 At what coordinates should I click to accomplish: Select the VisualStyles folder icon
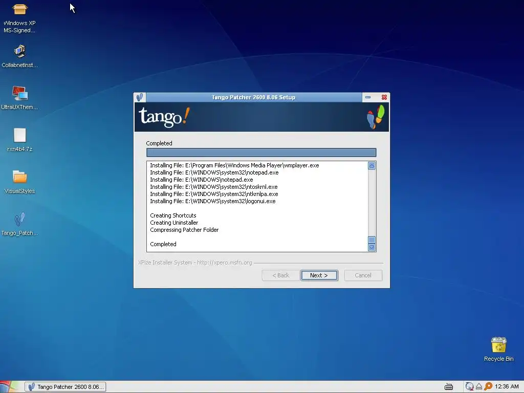pos(20,182)
